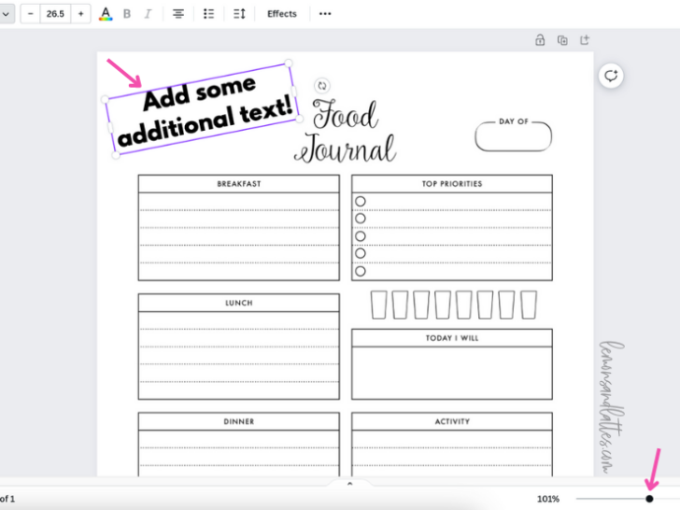Select the TODAY I WILL heading
Viewport: 680px width, 510px height.
[452, 338]
